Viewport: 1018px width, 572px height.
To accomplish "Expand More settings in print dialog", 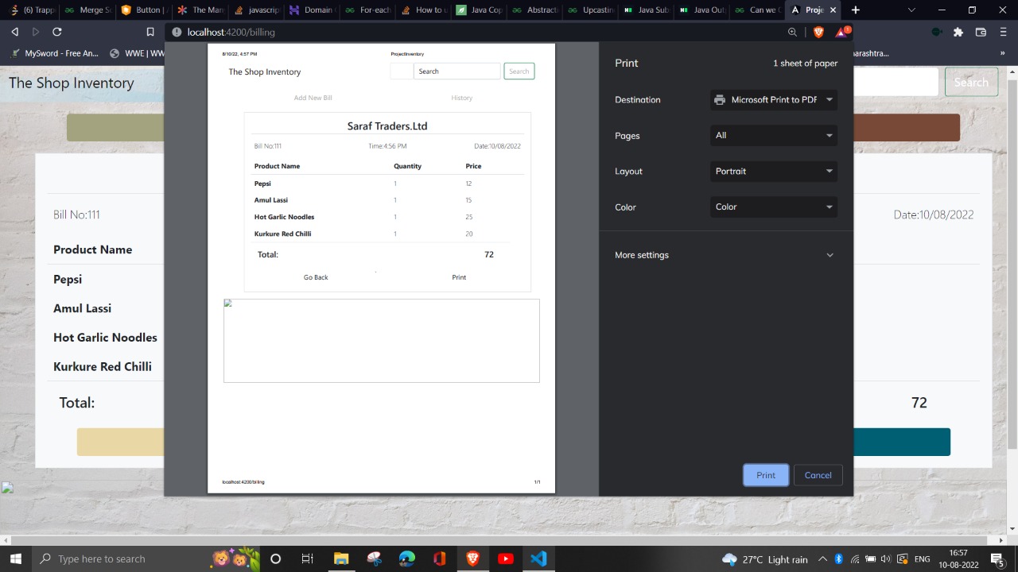I will click(725, 255).
